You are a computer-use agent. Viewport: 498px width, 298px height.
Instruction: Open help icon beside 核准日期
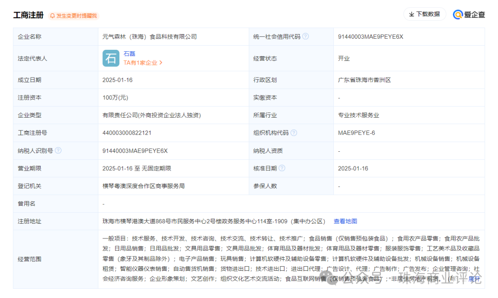(x=282, y=168)
